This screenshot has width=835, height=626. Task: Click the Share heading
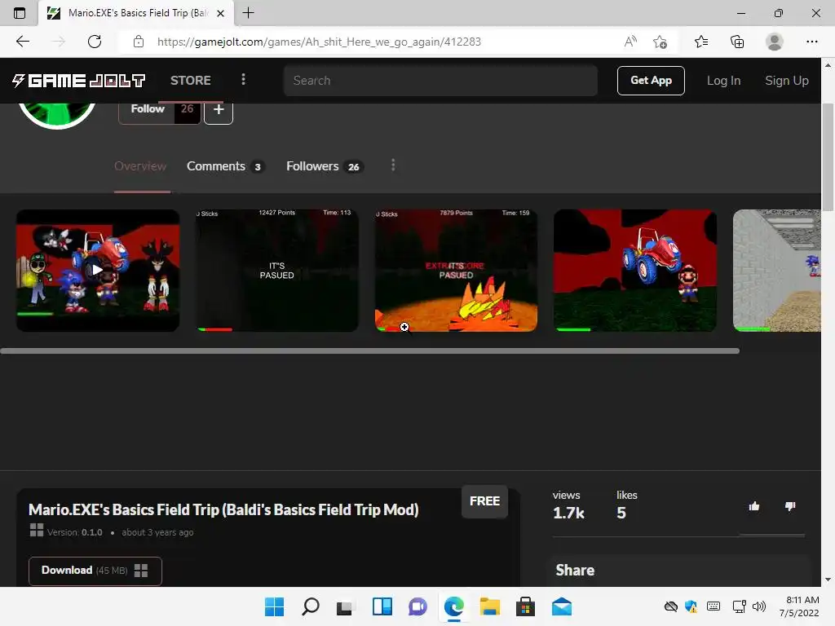[x=575, y=570]
